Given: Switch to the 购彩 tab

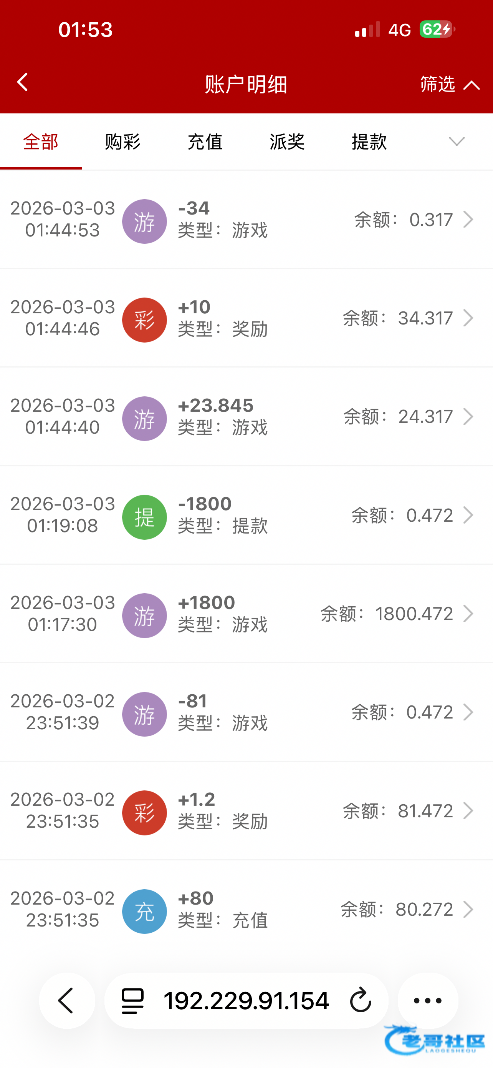Looking at the screenshot, I should [122, 142].
